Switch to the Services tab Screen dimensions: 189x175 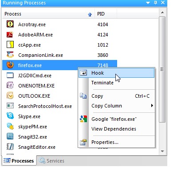[x=51, y=161]
